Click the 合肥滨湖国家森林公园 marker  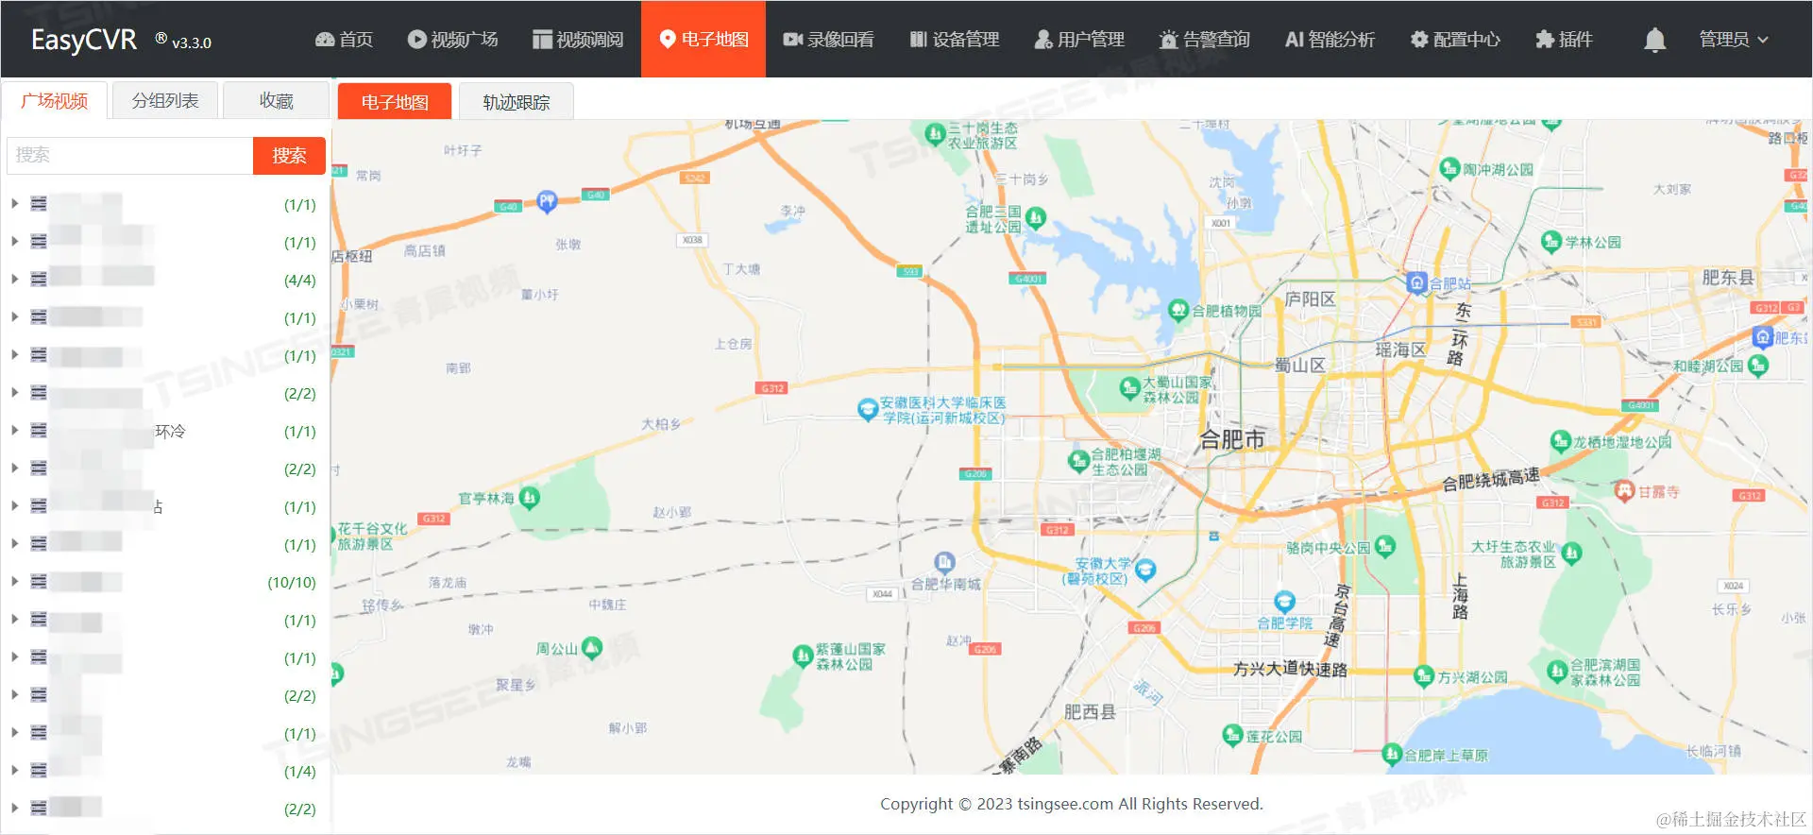point(1558,671)
